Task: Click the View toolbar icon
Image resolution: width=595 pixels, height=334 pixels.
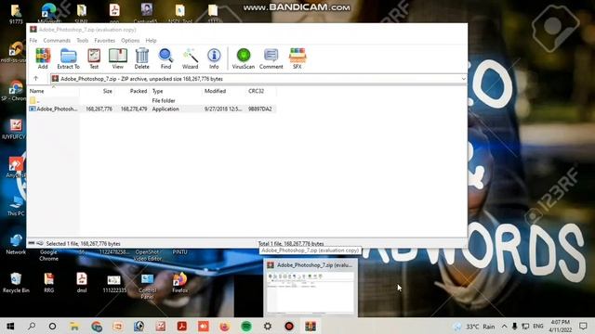Action: click(118, 58)
